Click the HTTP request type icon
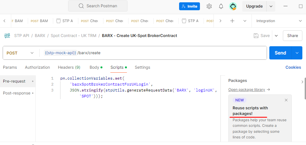Viewport: 306px width, 145px height. (7, 35)
